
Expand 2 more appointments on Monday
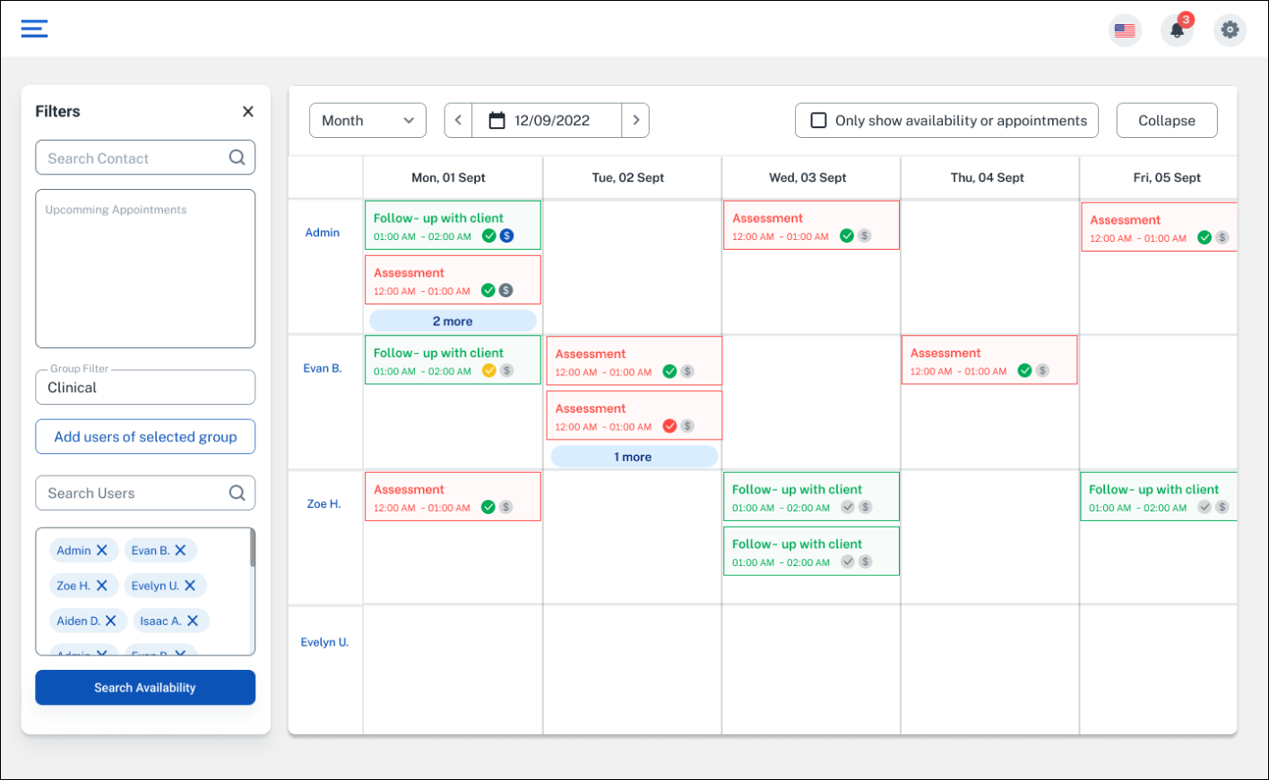tap(453, 321)
